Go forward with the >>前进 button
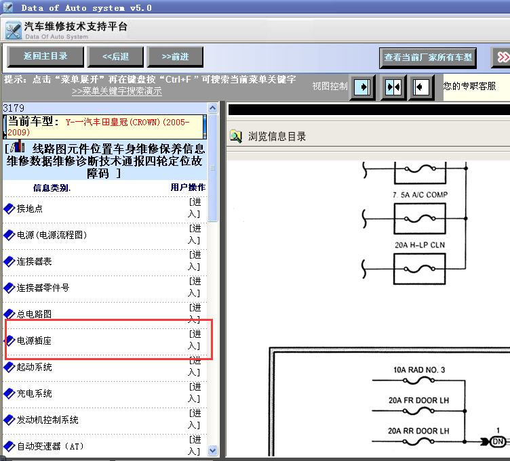The image size is (510, 461). (175, 56)
